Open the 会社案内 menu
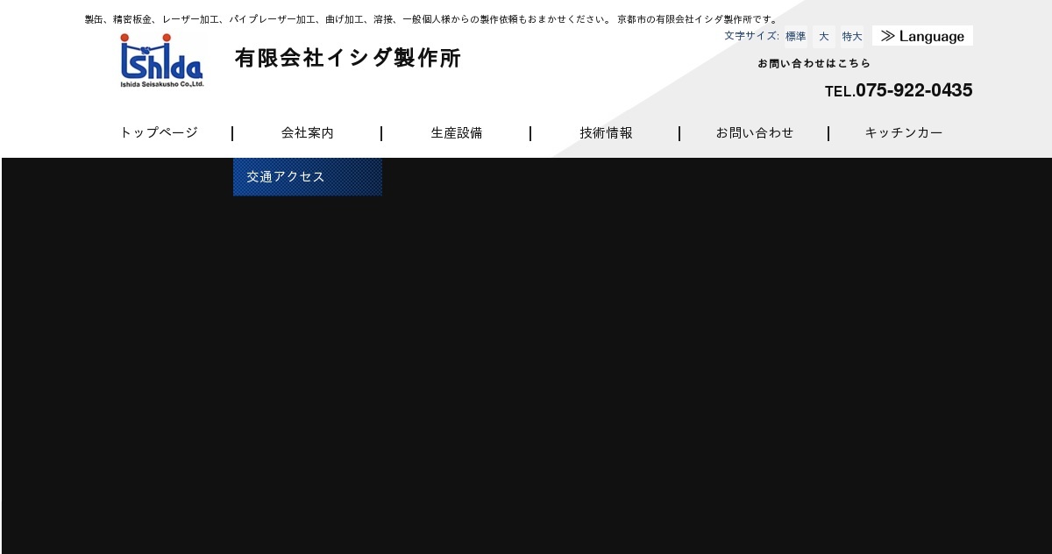 point(308,133)
